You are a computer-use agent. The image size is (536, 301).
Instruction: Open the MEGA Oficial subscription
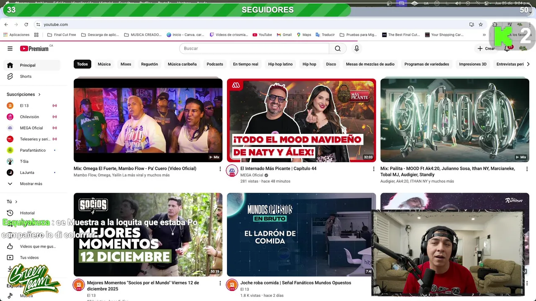pyautogui.click(x=32, y=128)
